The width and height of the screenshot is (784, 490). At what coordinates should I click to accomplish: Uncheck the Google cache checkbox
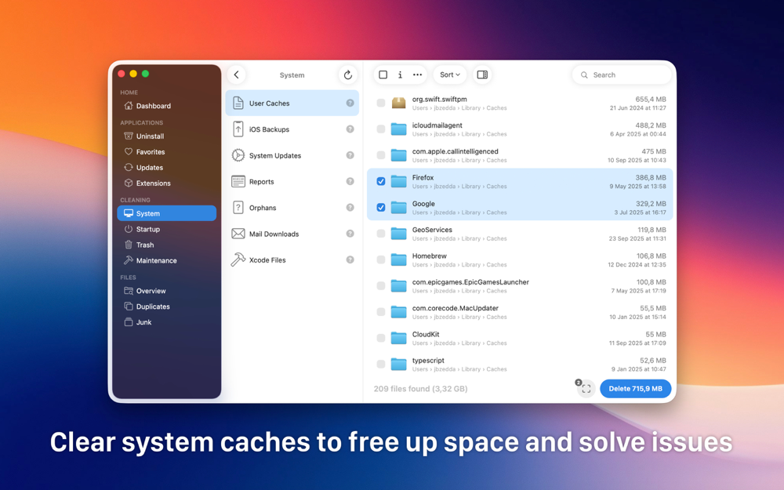coord(381,208)
